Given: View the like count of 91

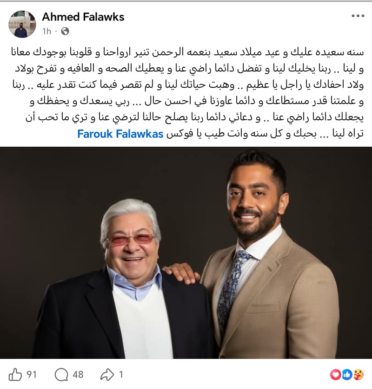Looking at the screenshot, I should 32,375.
